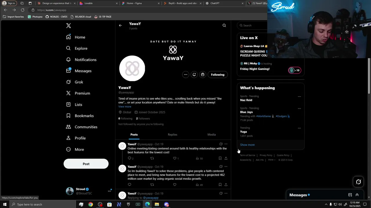The width and height of the screenshot is (371, 208).
Task: Open the Photopea favorite bookmark
Action: [x=35, y=17]
